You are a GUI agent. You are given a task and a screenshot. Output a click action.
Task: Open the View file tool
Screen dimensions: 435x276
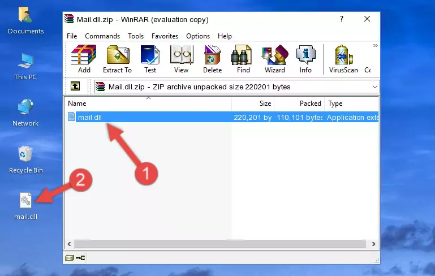point(182,59)
